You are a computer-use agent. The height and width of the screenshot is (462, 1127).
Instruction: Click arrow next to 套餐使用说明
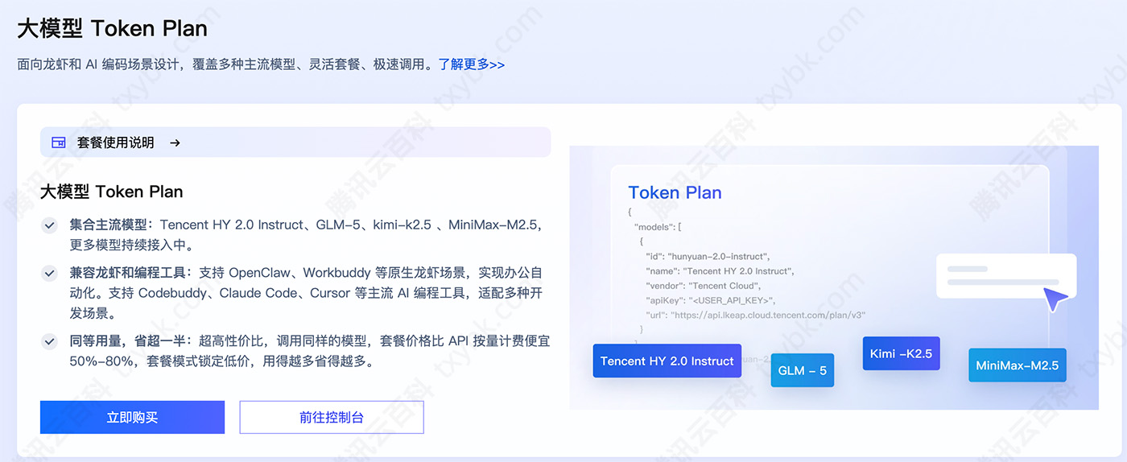[175, 142]
